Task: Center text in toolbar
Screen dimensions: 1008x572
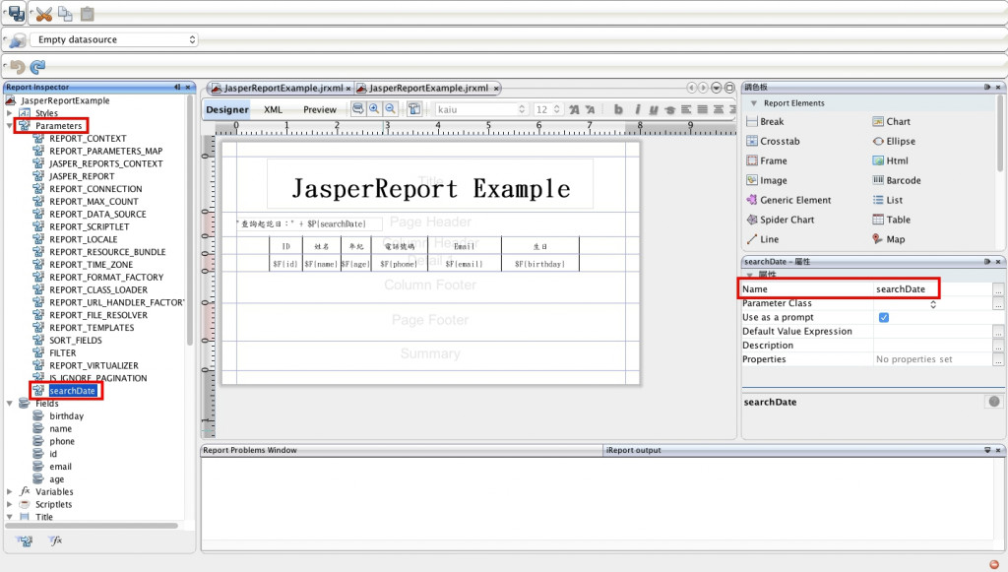Action: pos(718,110)
